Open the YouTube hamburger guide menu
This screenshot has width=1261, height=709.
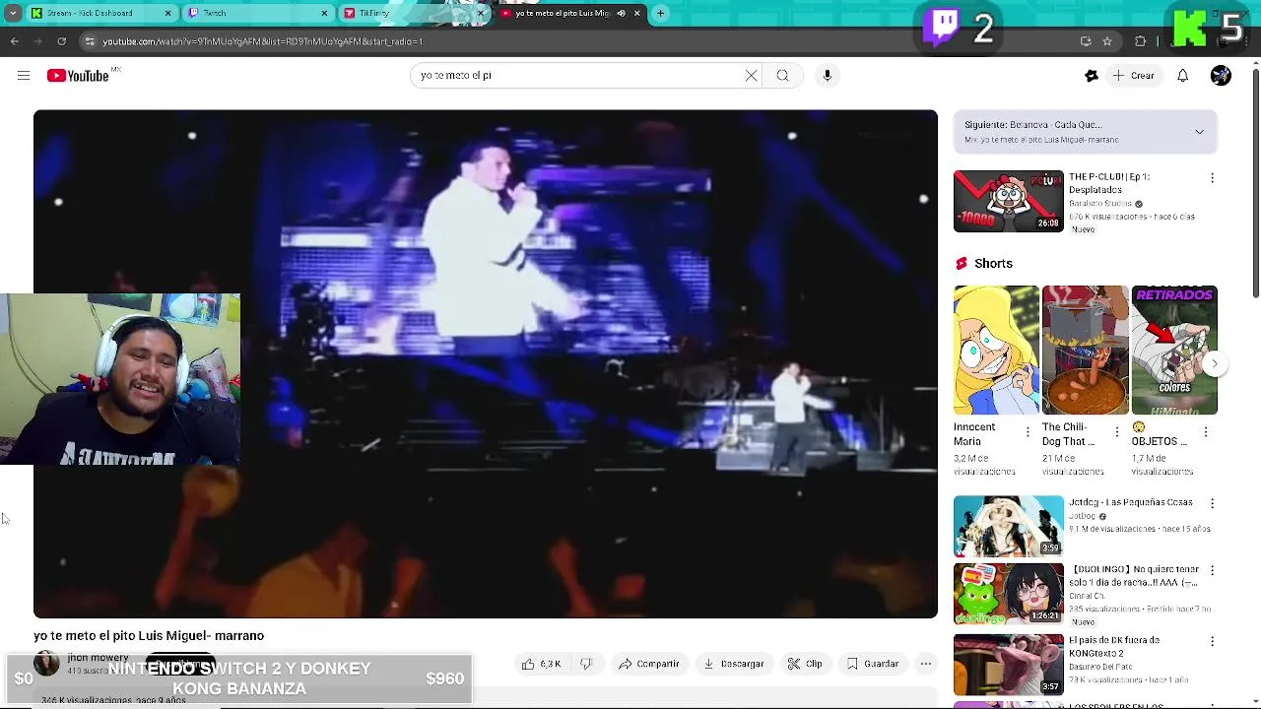pos(24,76)
